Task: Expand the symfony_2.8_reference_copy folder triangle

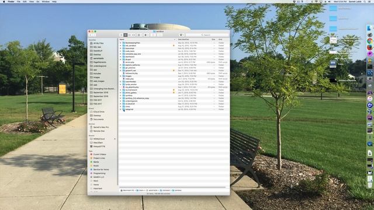Action: 121,98
